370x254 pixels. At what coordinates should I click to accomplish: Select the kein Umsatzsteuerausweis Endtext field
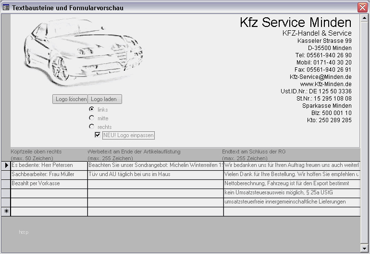pos(291,193)
